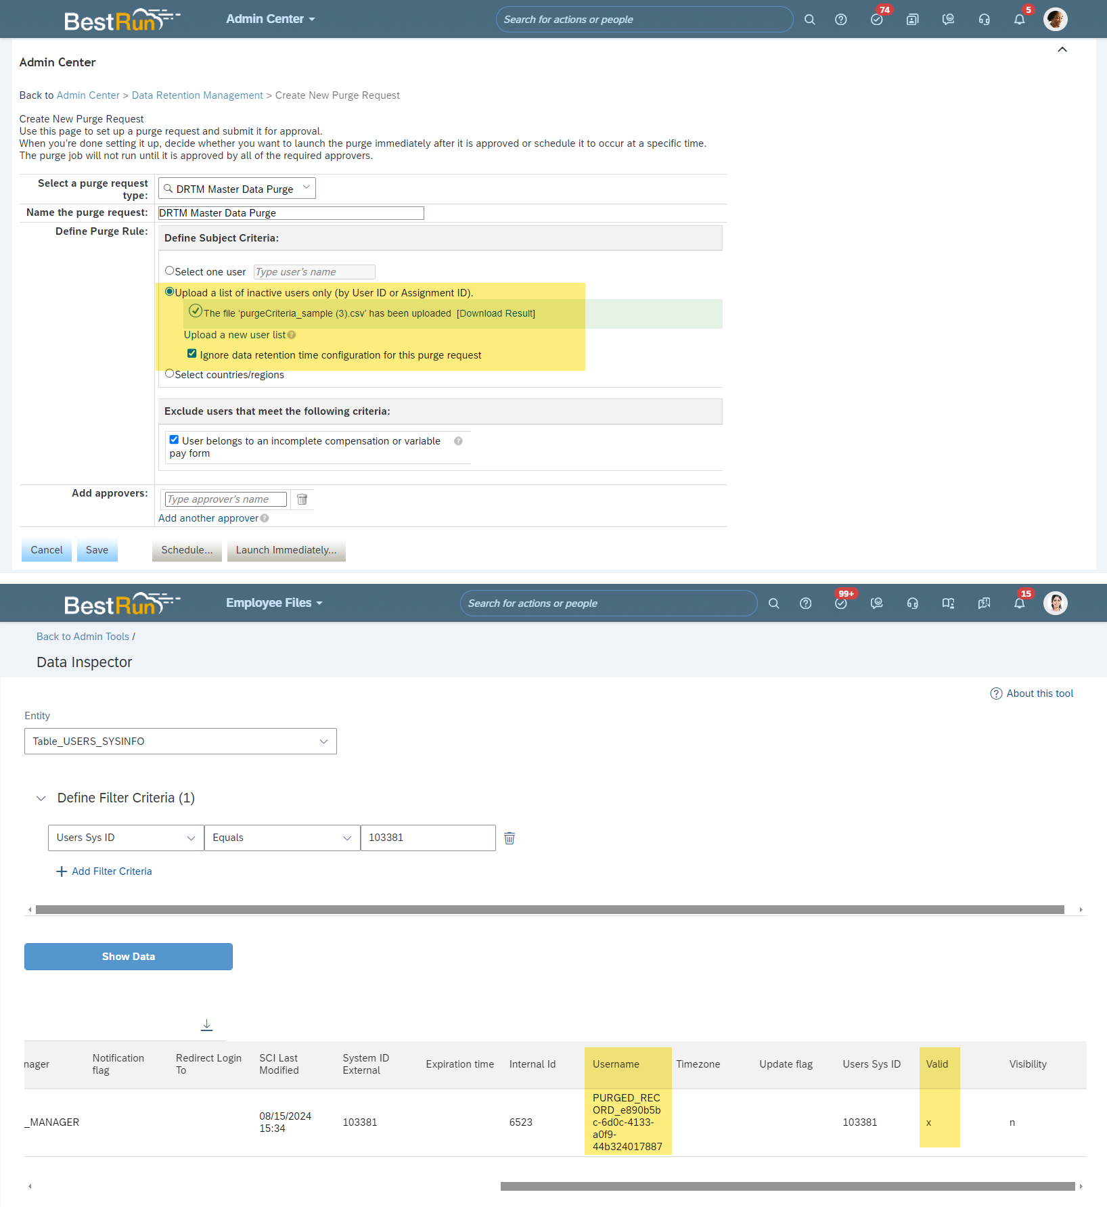Viewport: 1107px width, 1207px height.
Task: Click the Username column header
Action: point(616,1064)
